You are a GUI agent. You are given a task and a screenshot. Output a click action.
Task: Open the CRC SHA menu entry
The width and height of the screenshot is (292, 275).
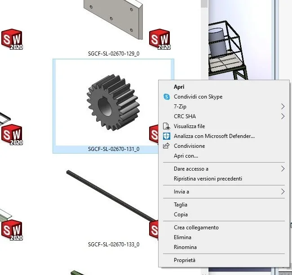tap(224, 116)
